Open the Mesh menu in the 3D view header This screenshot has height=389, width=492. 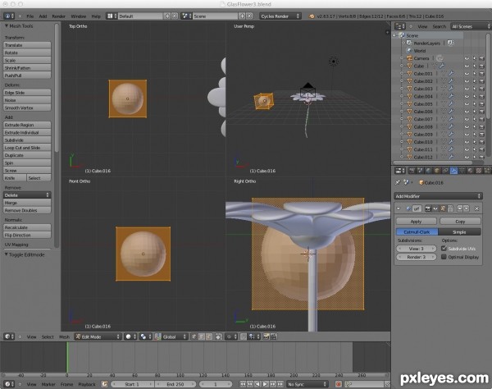(x=64, y=336)
